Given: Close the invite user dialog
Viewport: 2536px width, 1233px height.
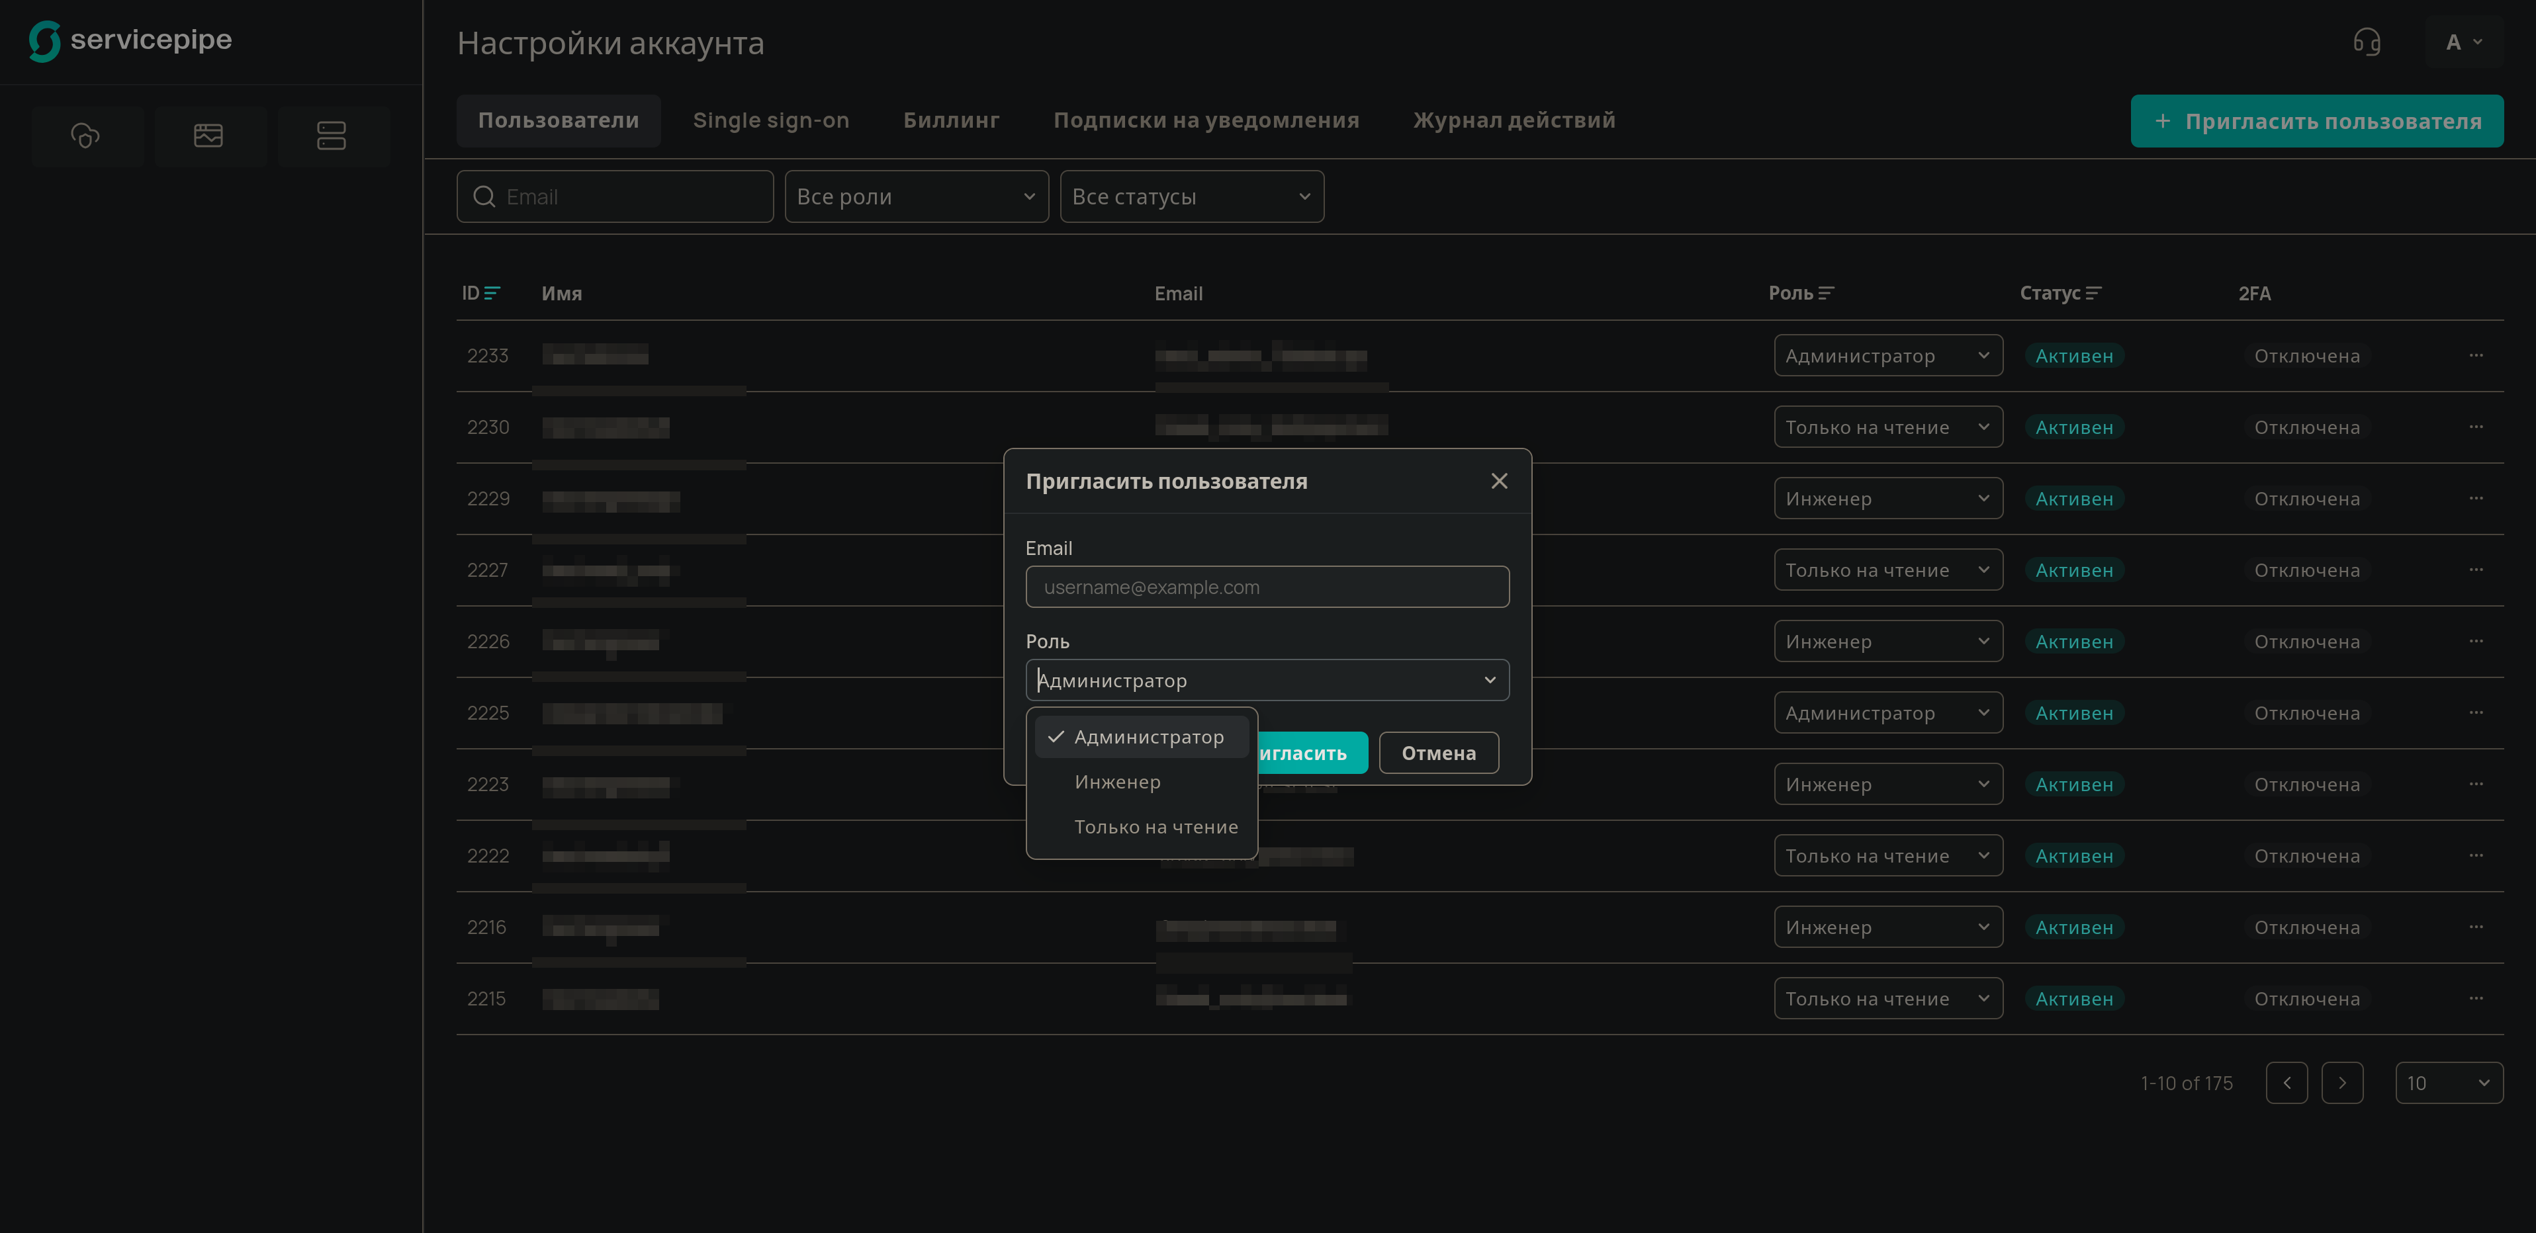Looking at the screenshot, I should point(1498,481).
